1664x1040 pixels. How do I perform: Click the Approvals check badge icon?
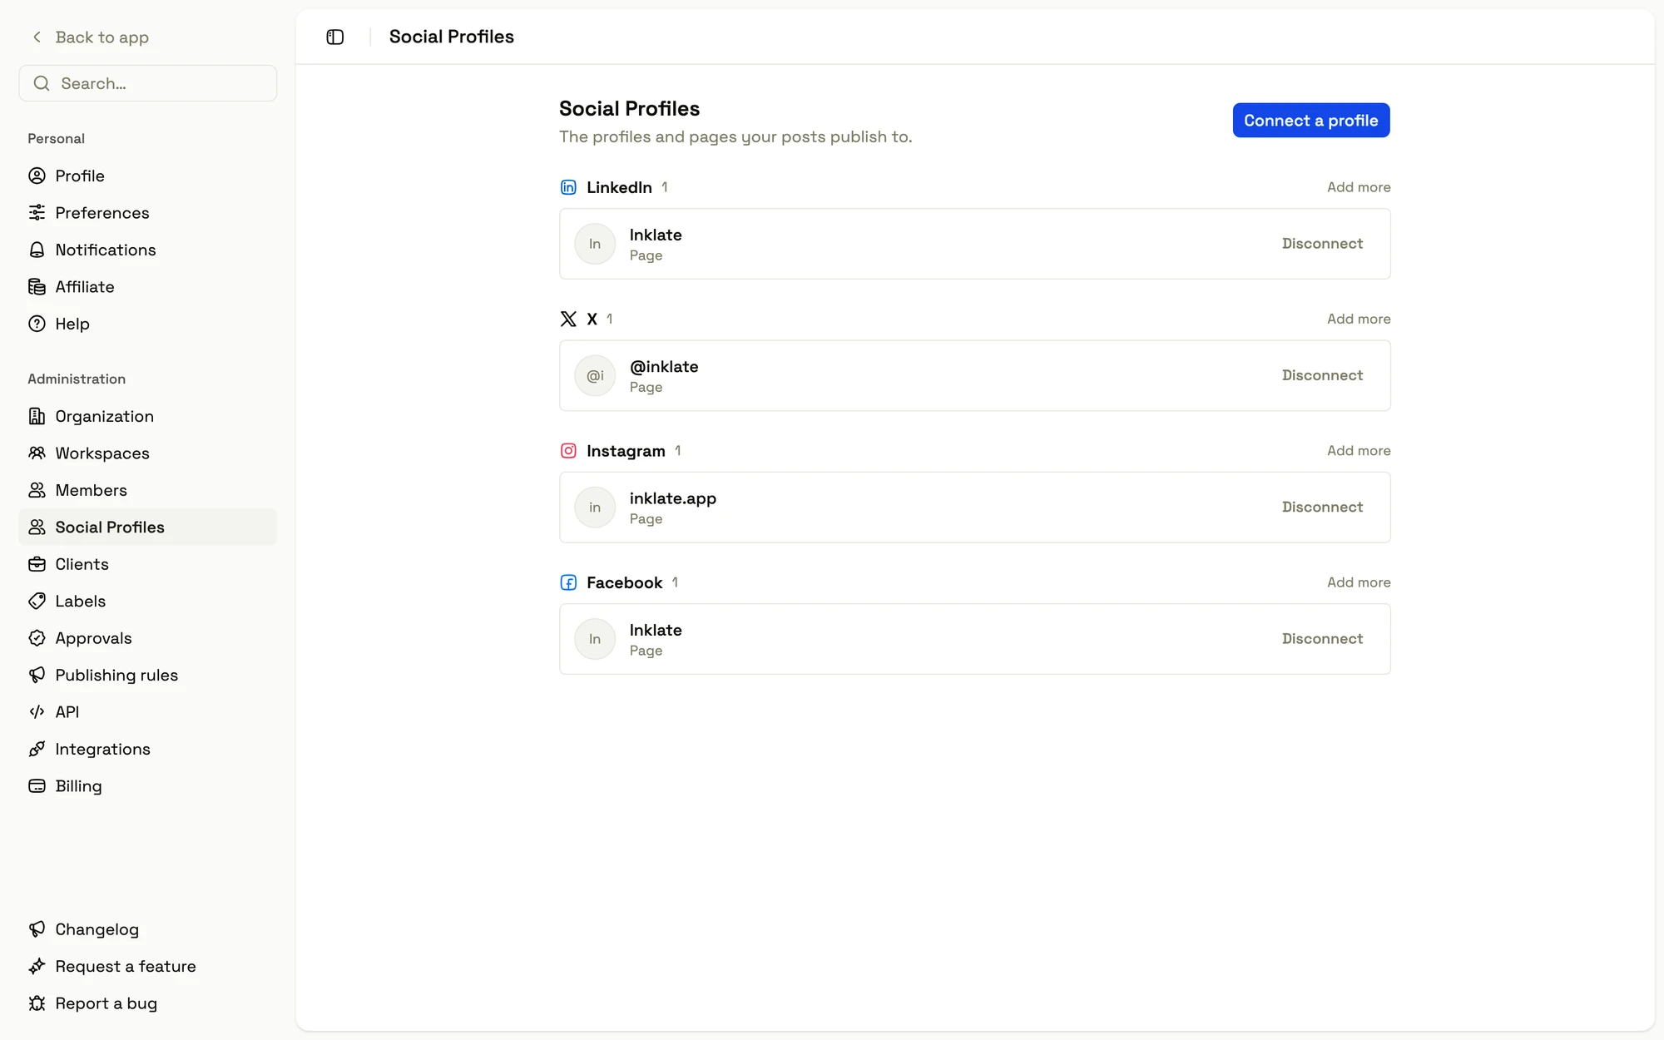pyautogui.click(x=37, y=638)
